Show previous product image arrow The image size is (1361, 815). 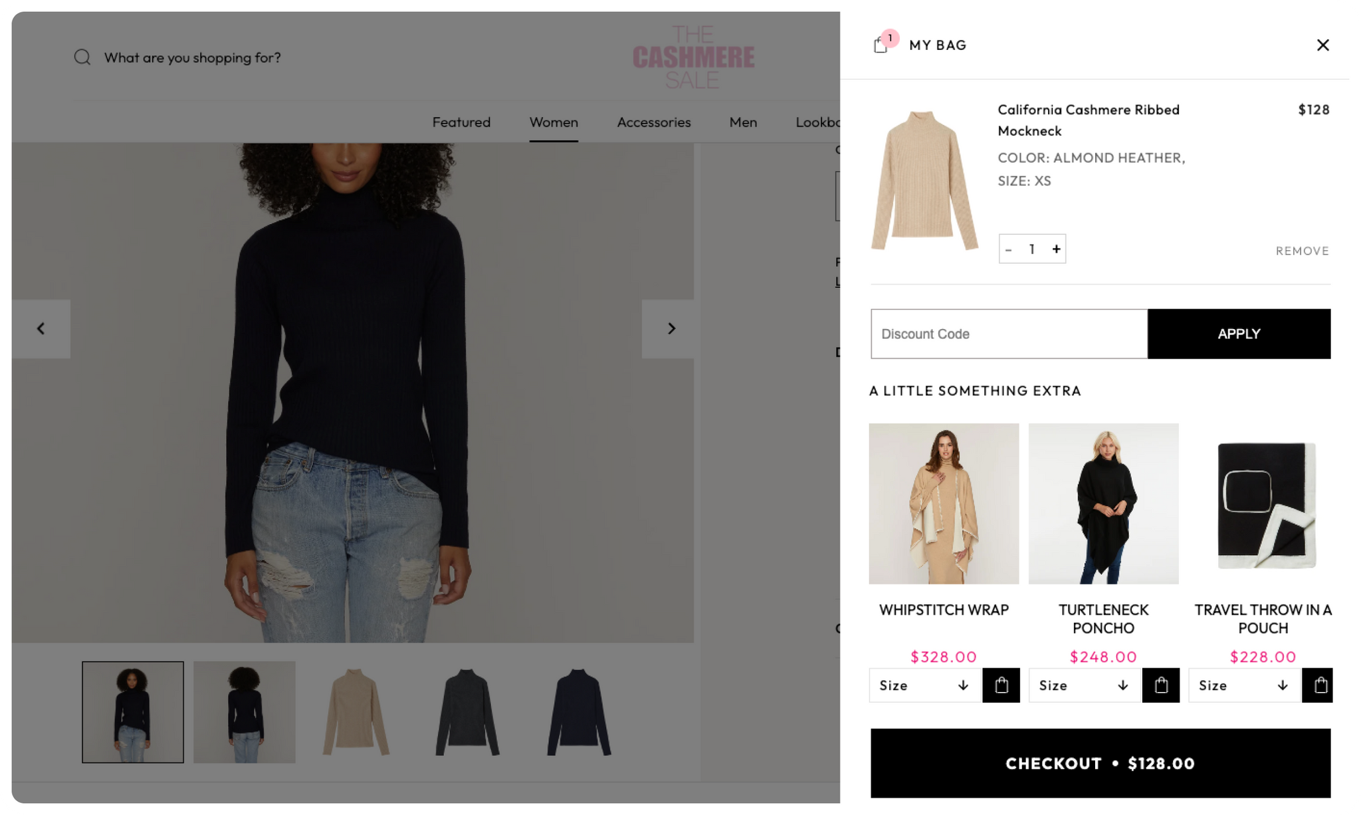point(41,328)
